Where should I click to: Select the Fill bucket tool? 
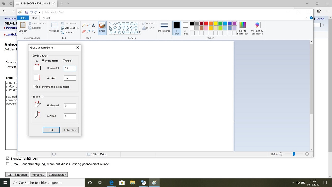click(x=88, y=25)
